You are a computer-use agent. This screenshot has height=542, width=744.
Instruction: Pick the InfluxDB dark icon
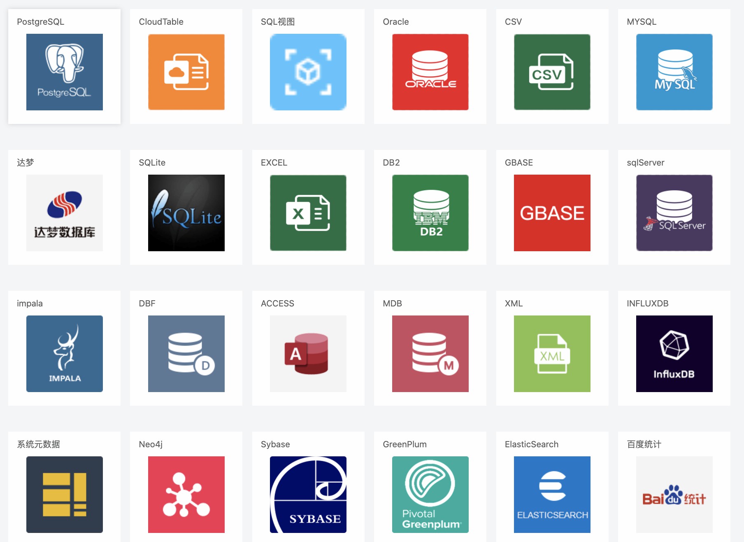pyautogui.click(x=674, y=354)
